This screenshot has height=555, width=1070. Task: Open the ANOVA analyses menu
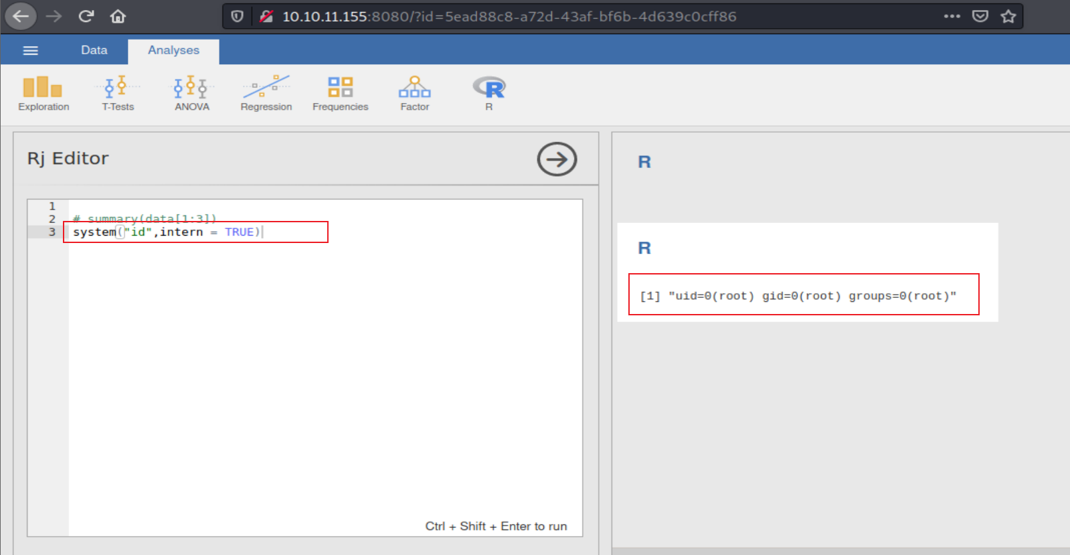192,94
